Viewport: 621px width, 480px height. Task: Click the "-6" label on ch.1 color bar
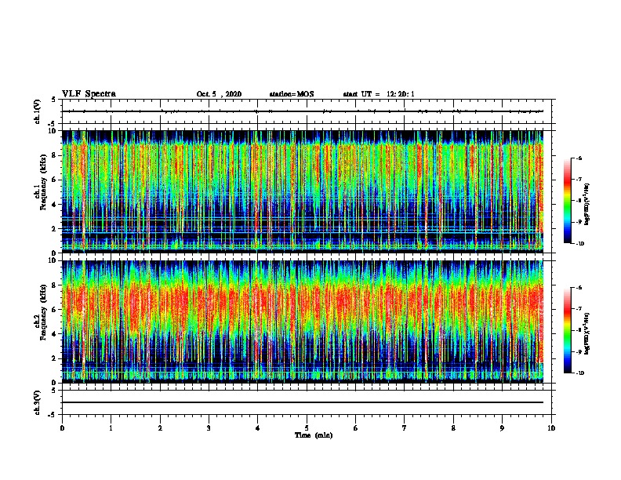579,158
